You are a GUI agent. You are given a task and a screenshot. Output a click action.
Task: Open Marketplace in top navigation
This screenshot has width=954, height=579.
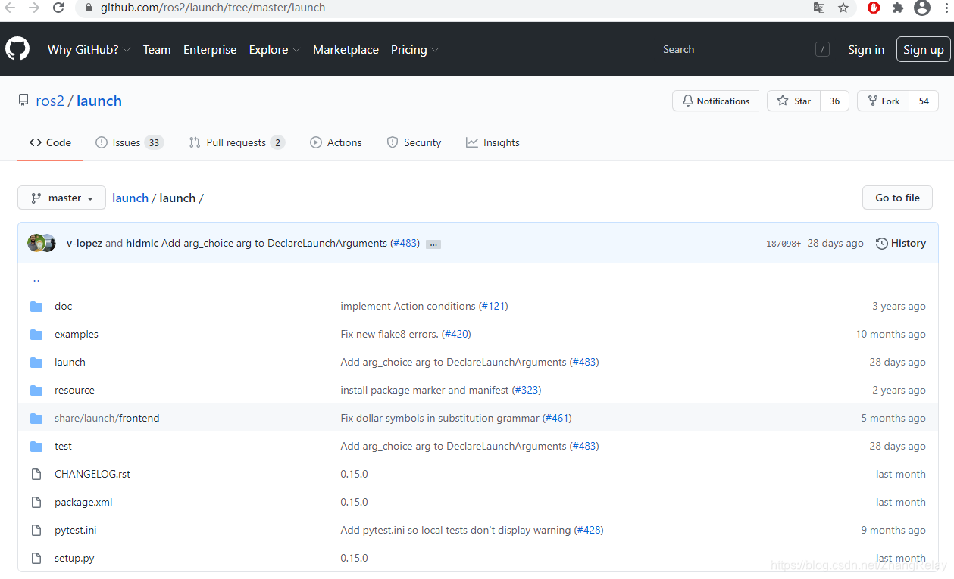coord(346,49)
